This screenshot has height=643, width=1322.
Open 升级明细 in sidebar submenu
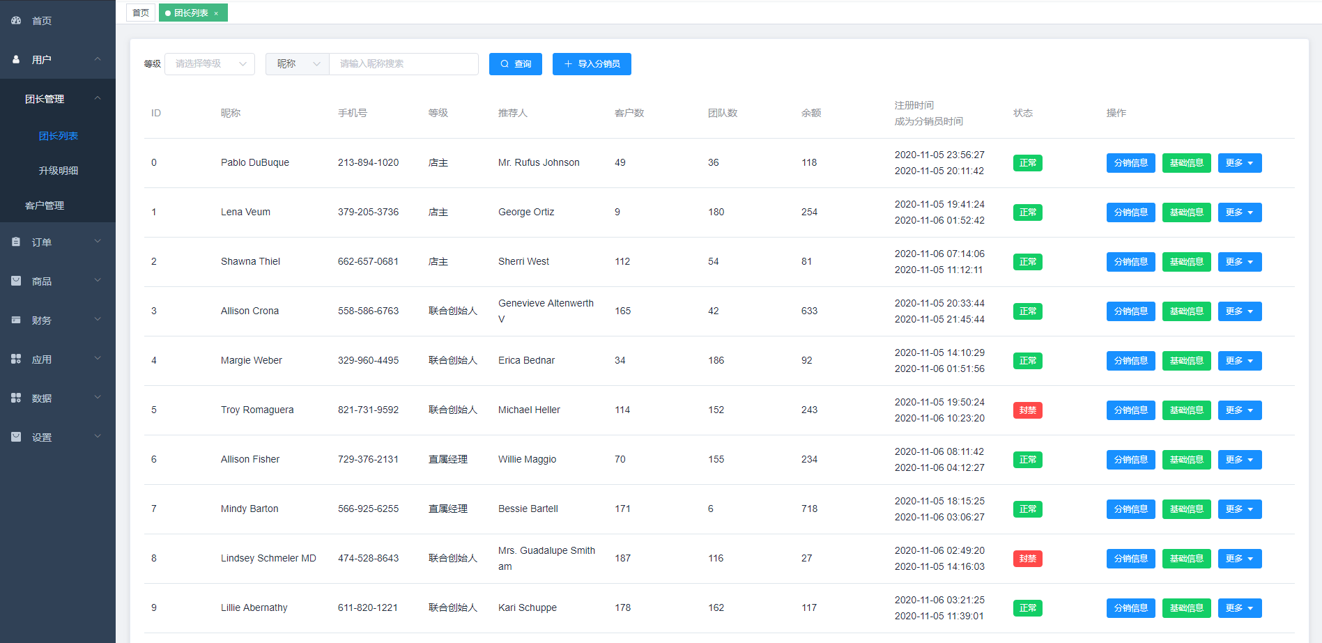point(58,171)
